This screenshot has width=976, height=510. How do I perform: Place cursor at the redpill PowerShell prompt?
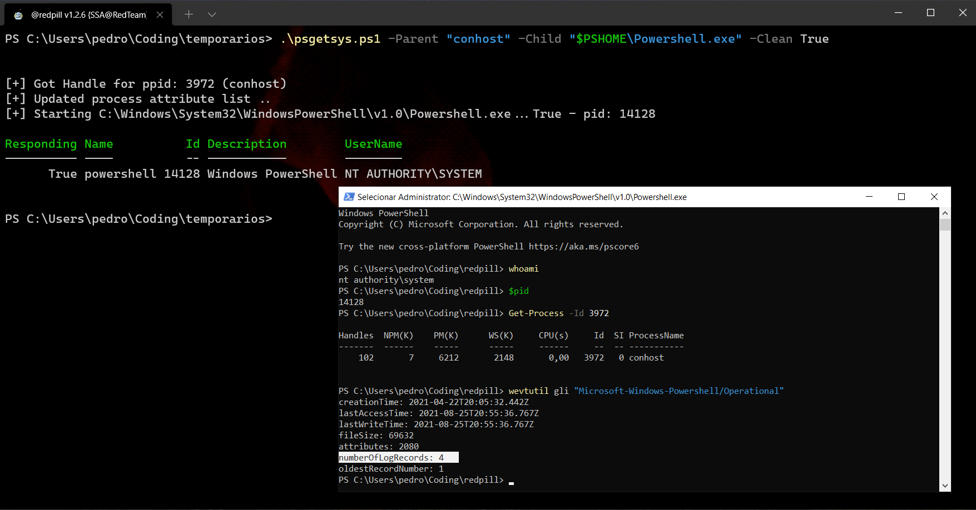(x=510, y=480)
